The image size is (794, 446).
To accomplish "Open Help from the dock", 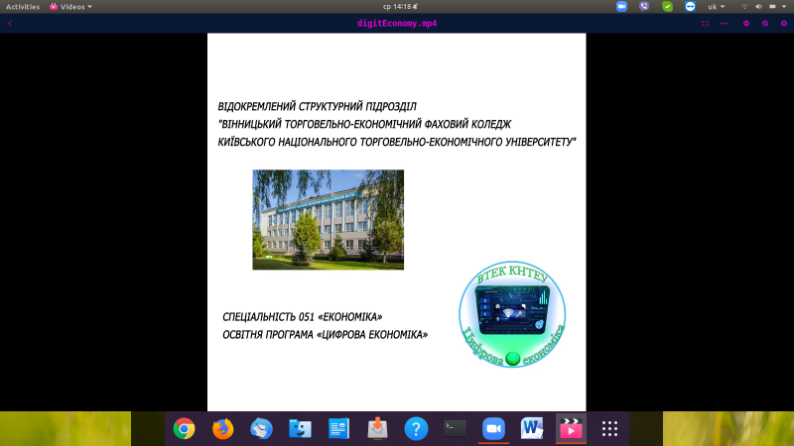I will click(416, 429).
